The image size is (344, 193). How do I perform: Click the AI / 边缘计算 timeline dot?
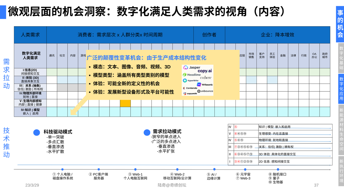click(214, 169)
